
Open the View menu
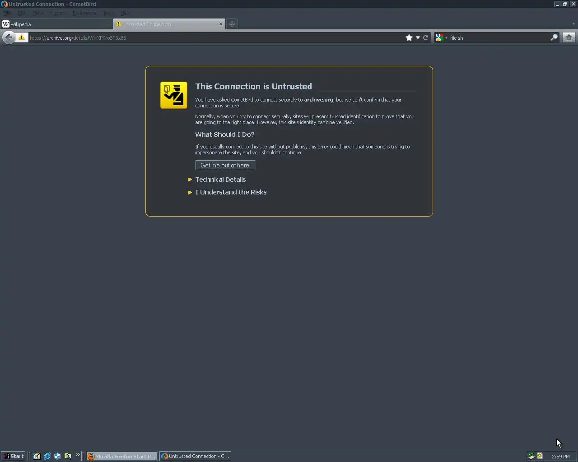pos(38,13)
